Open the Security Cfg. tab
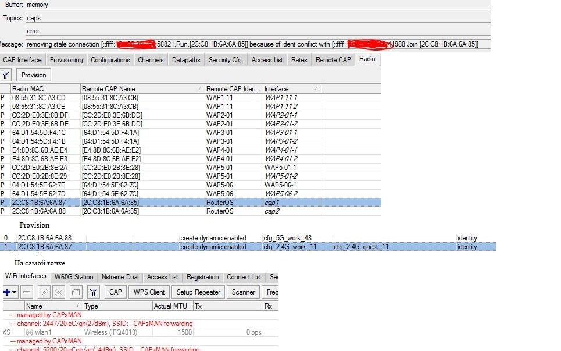 [x=226, y=60]
